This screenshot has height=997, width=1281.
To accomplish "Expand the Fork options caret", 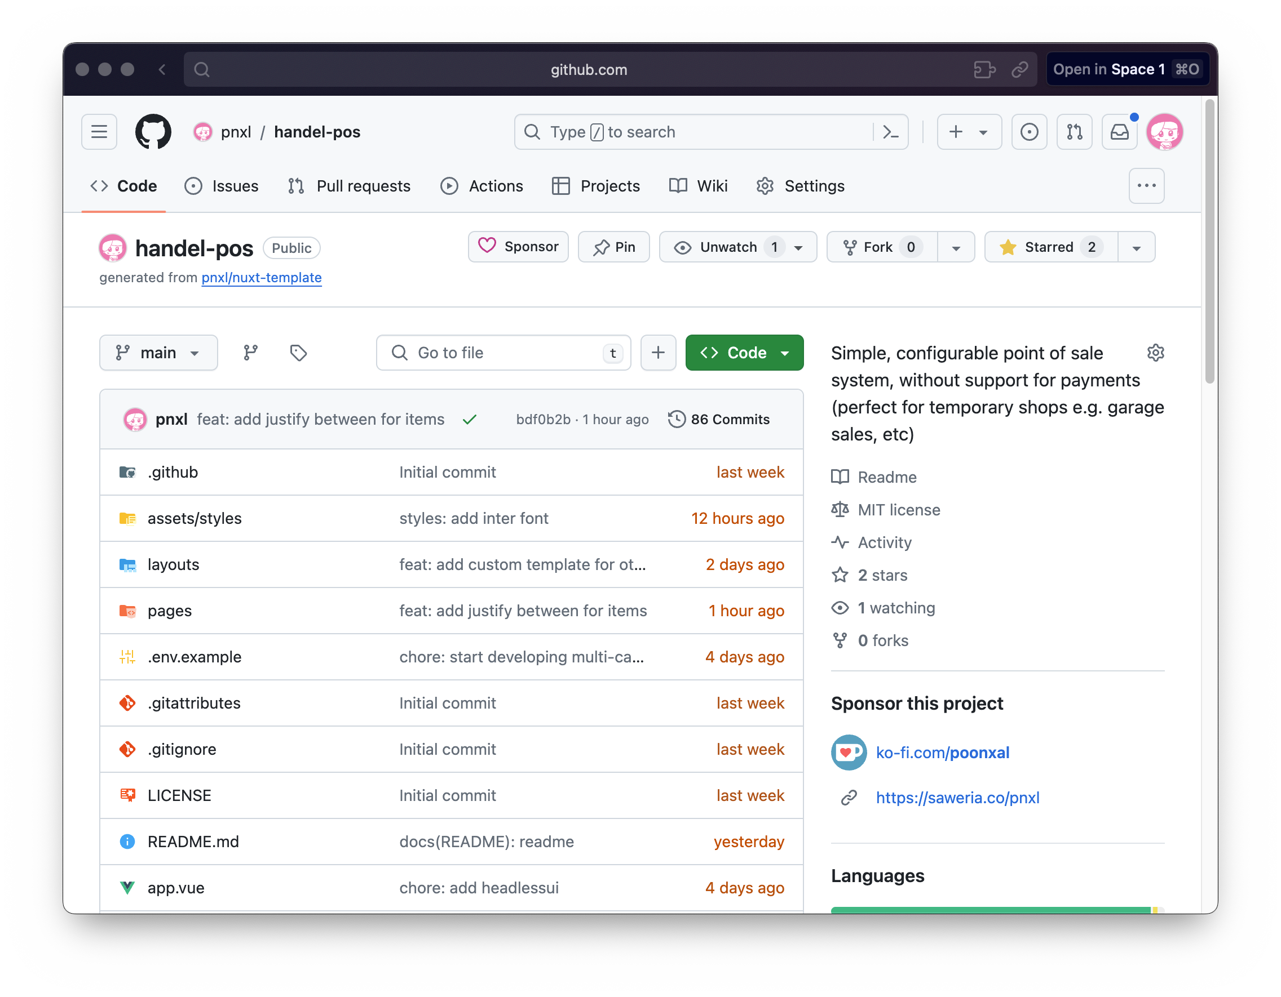I will (956, 247).
